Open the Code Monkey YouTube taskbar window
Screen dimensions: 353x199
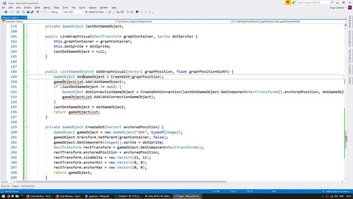coord(39,196)
